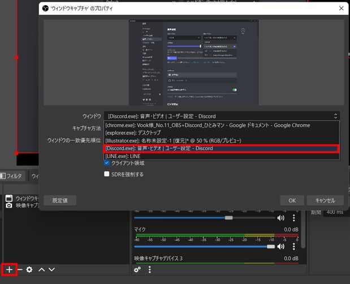
Task: Click the camera icon of the video capture source
Action: click(x=9, y=205)
